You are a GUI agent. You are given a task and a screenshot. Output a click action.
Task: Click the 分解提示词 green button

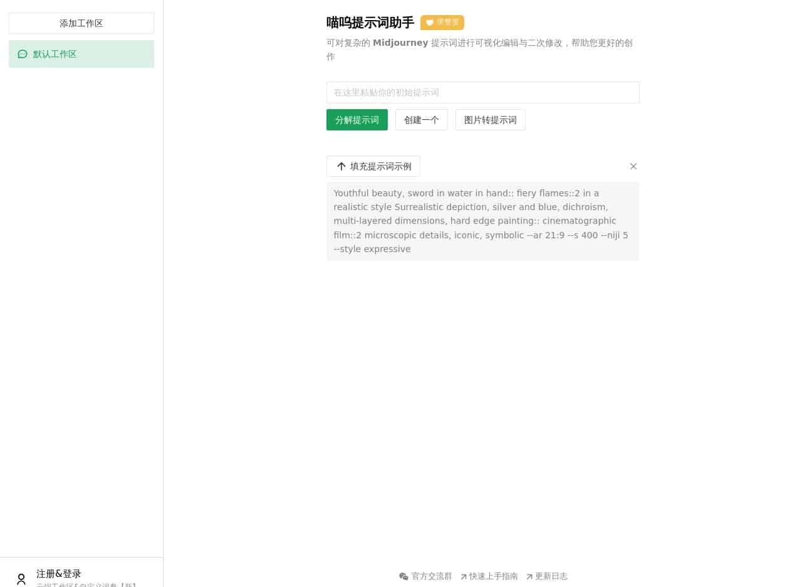coord(357,120)
